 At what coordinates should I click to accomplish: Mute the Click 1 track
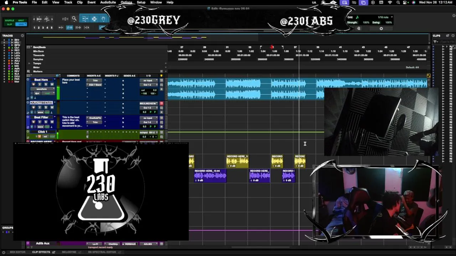pos(40,137)
